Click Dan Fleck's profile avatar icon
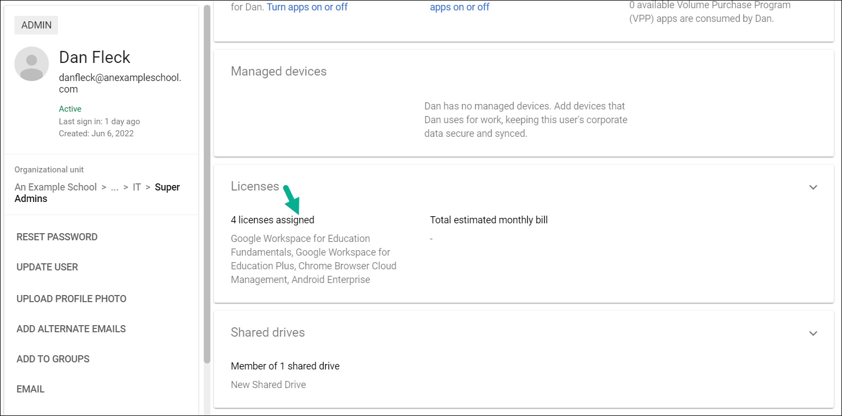Image resolution: width=842 pixels, height=416 pixels. click(x=32, y=64)
